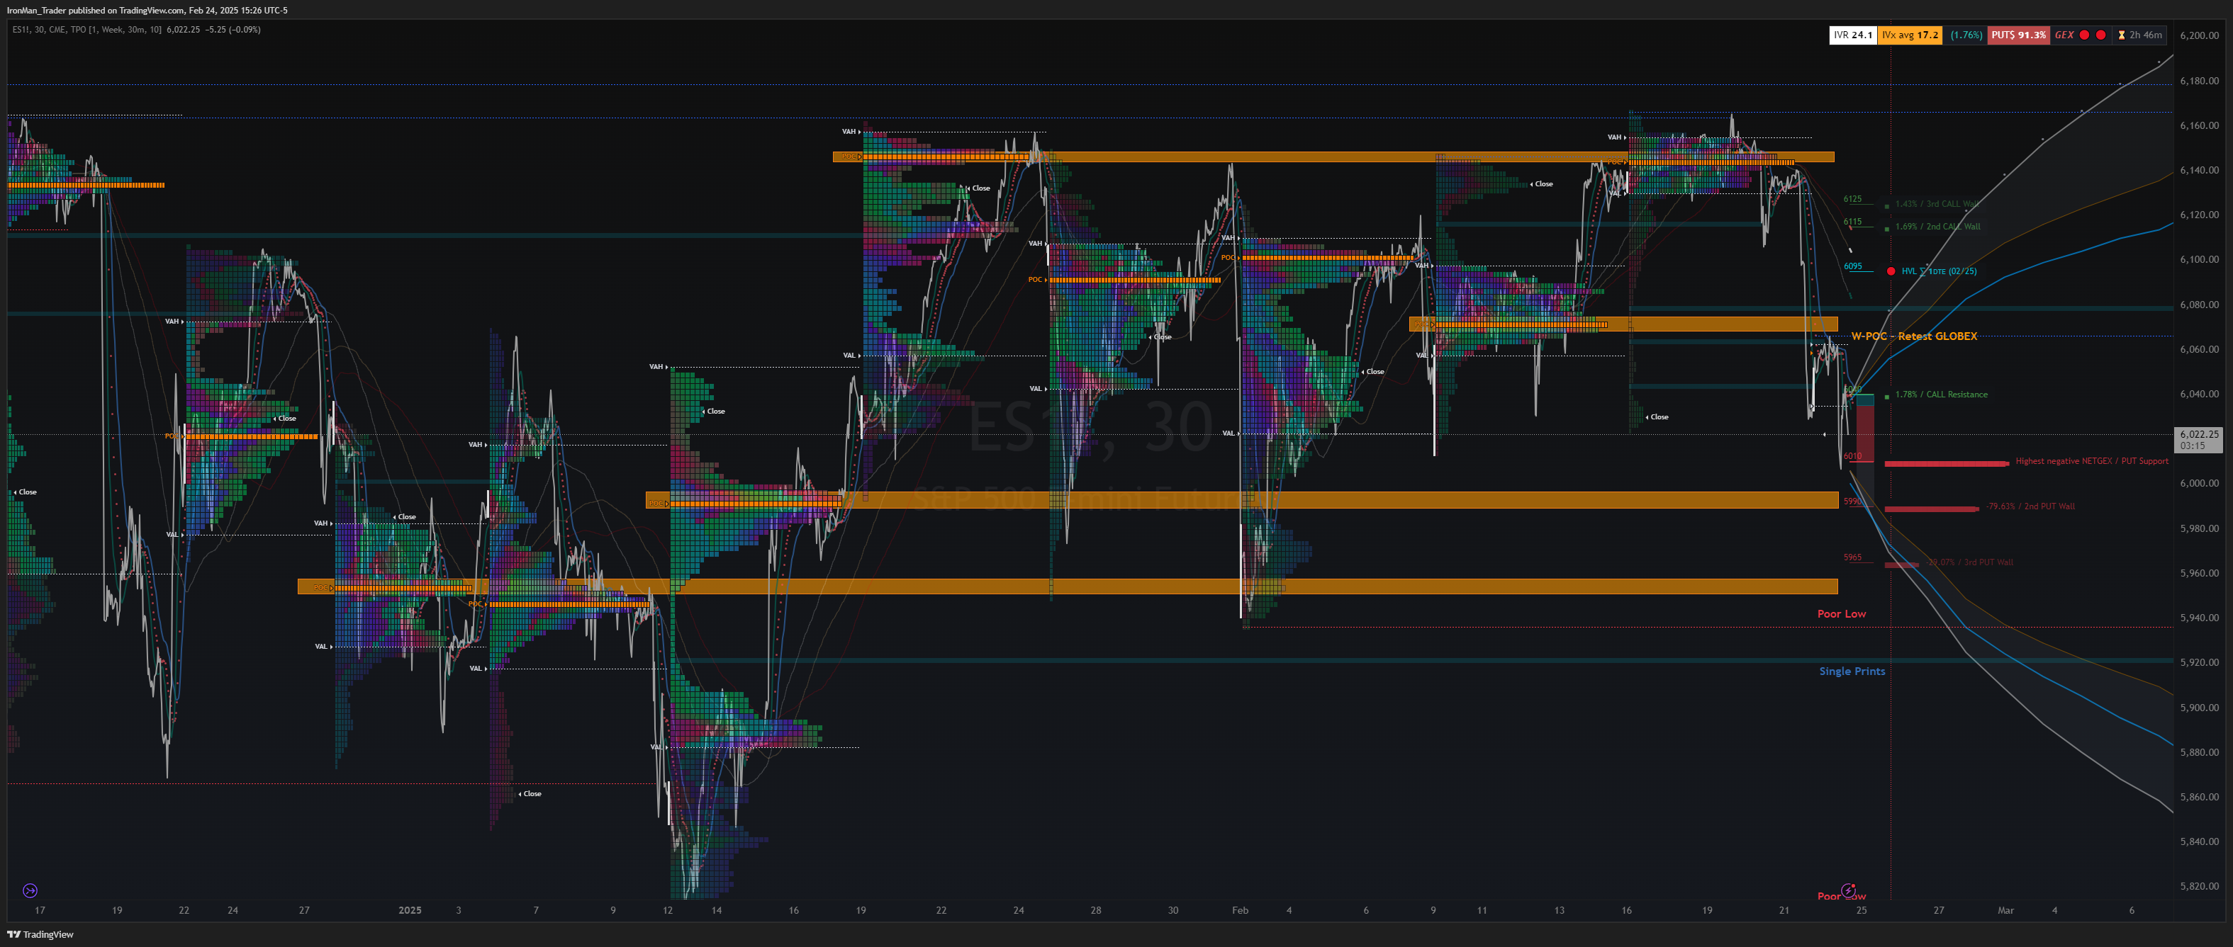Click the first red dot after GEX
This screenshot has width=2233, height=947.
pos(2084,35)
